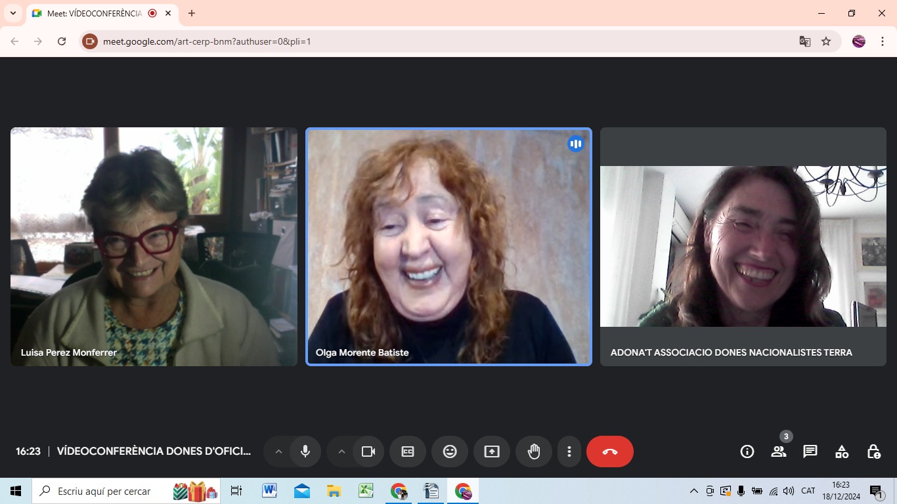Click Olga Morente Batiste video tile

[x=448, y=247]
